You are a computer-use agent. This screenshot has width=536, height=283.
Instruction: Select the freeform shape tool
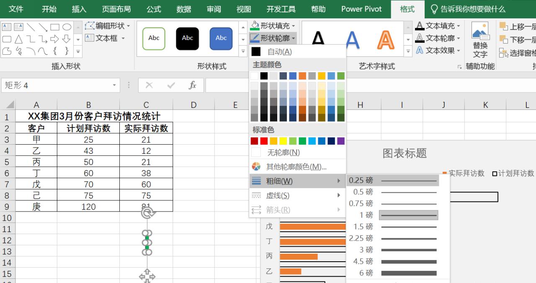7,51
